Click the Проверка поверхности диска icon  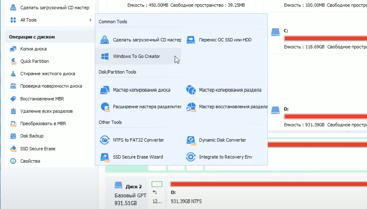[13, 86]
